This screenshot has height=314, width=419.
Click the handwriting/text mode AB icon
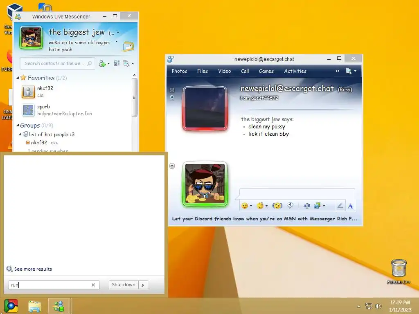click(x=307, y=206)
